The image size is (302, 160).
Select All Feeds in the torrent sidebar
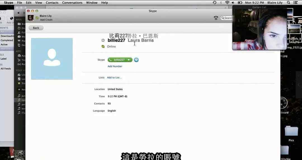tap(6, 69)
